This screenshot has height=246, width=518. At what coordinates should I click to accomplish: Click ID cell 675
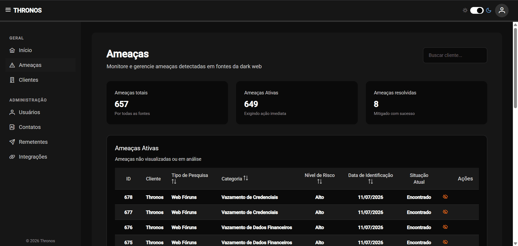128,242
